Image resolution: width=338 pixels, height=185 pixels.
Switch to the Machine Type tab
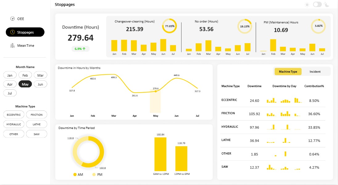point(288,71)
